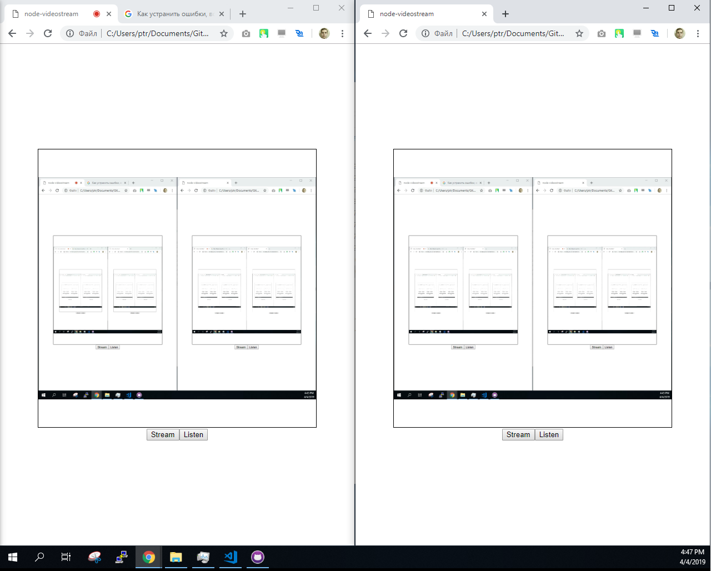The height and width of the screenshot is (571, 711).
Task: View site info icon in right window address bar
Action: pos(425,33)
